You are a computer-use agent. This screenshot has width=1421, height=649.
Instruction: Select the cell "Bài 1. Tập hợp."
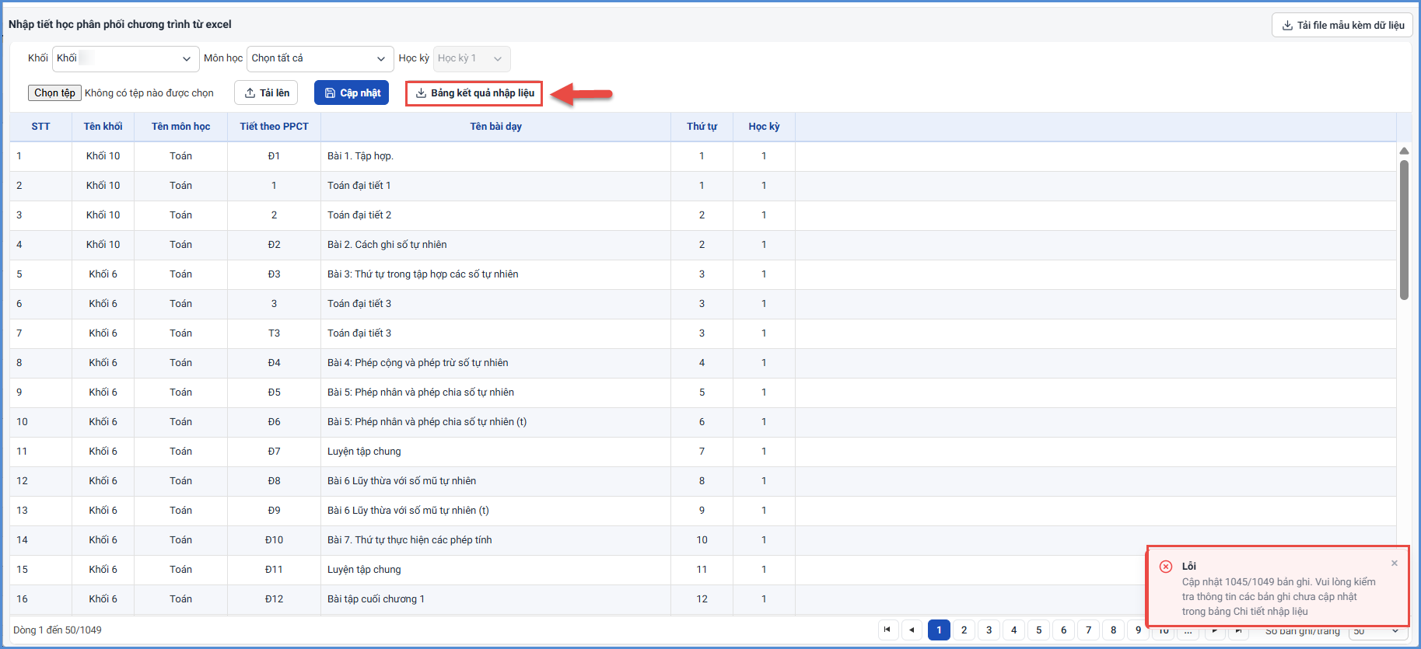tap(495, 156)
